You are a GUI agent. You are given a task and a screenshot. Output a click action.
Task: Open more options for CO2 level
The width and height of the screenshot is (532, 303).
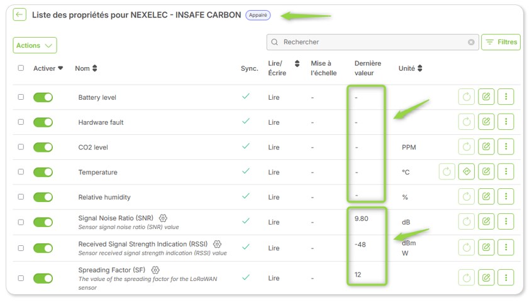(506, 147)
